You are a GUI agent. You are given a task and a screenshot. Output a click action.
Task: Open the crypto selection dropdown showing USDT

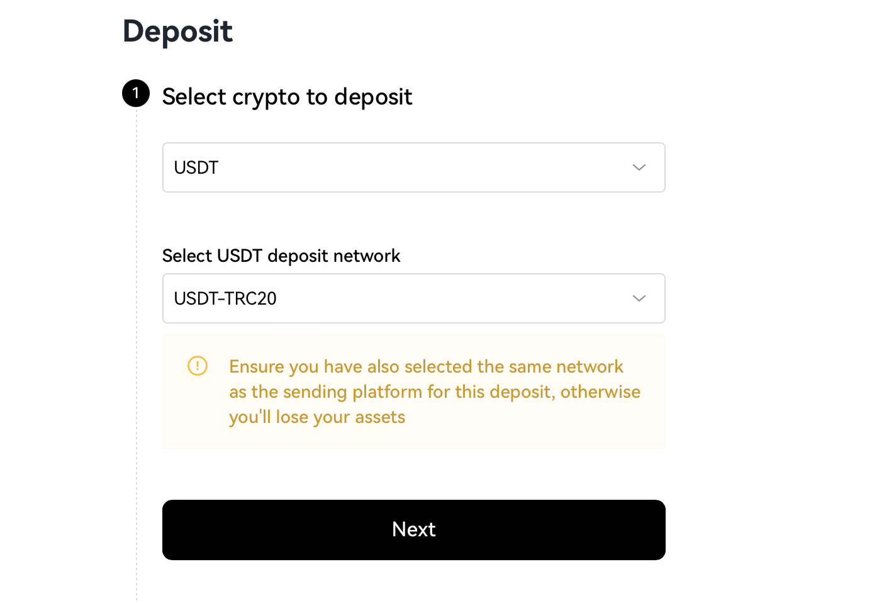click(x=414, y=167)
